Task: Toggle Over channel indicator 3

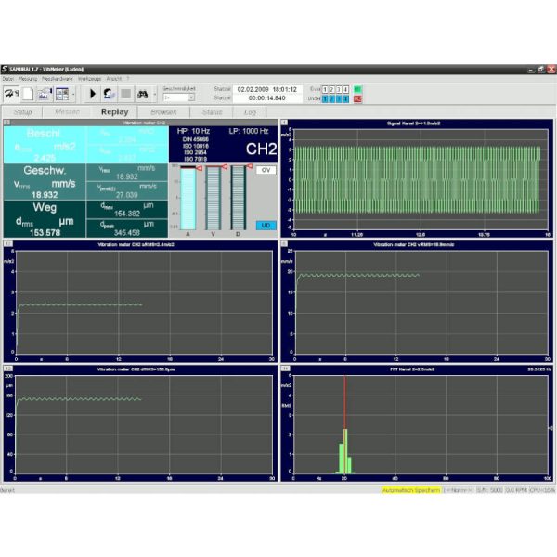Action: 339,89
